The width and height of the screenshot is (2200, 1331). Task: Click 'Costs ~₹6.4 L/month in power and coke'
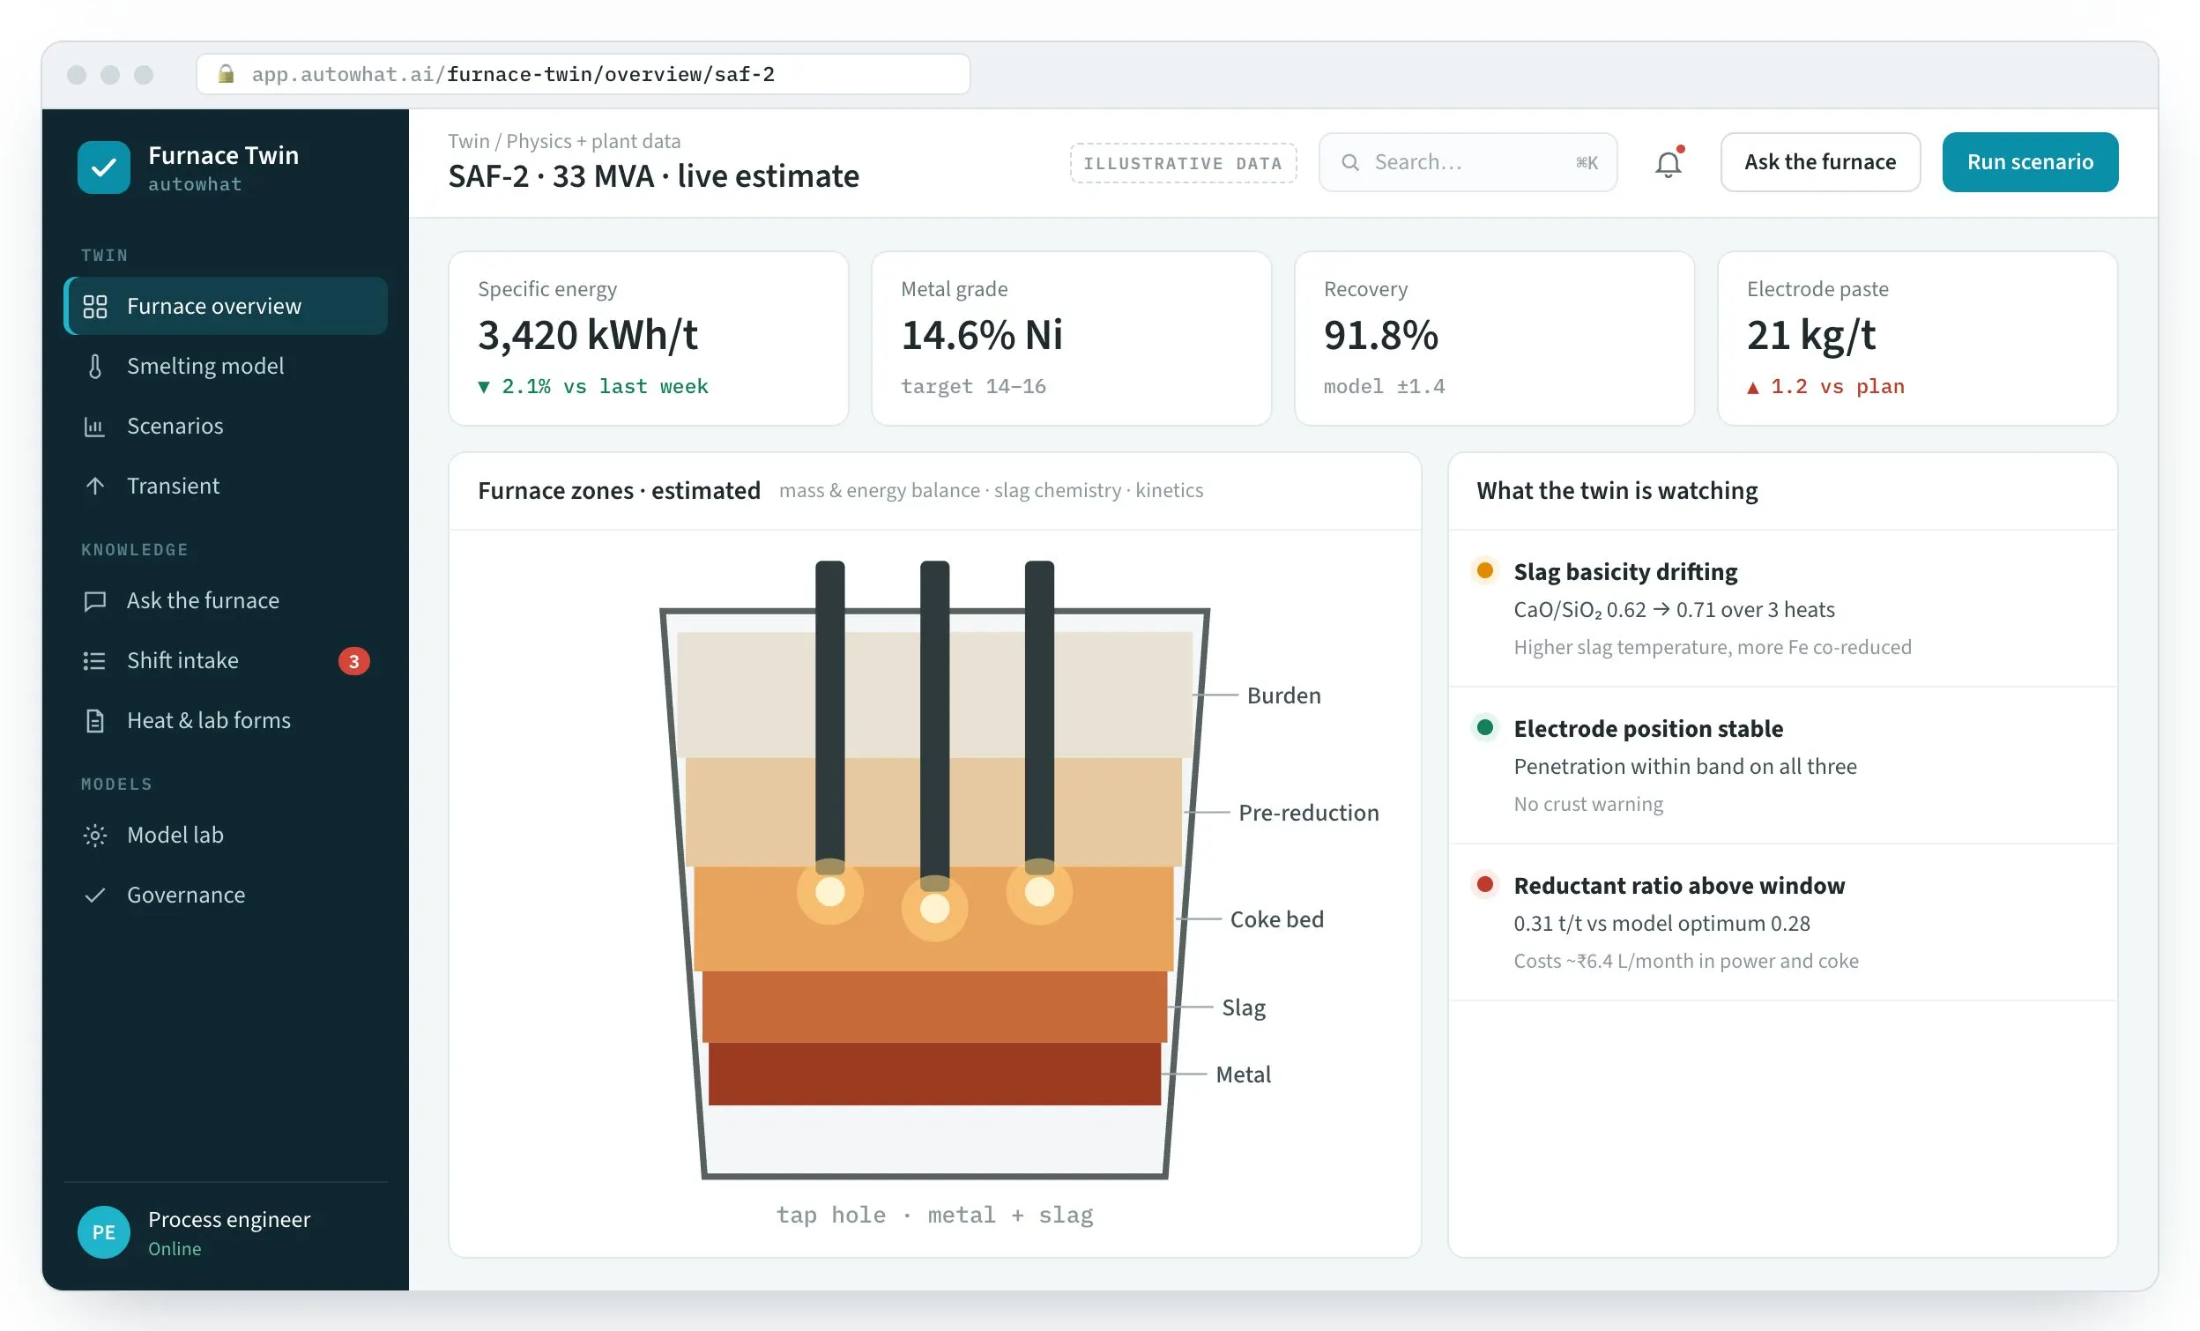1686,962
